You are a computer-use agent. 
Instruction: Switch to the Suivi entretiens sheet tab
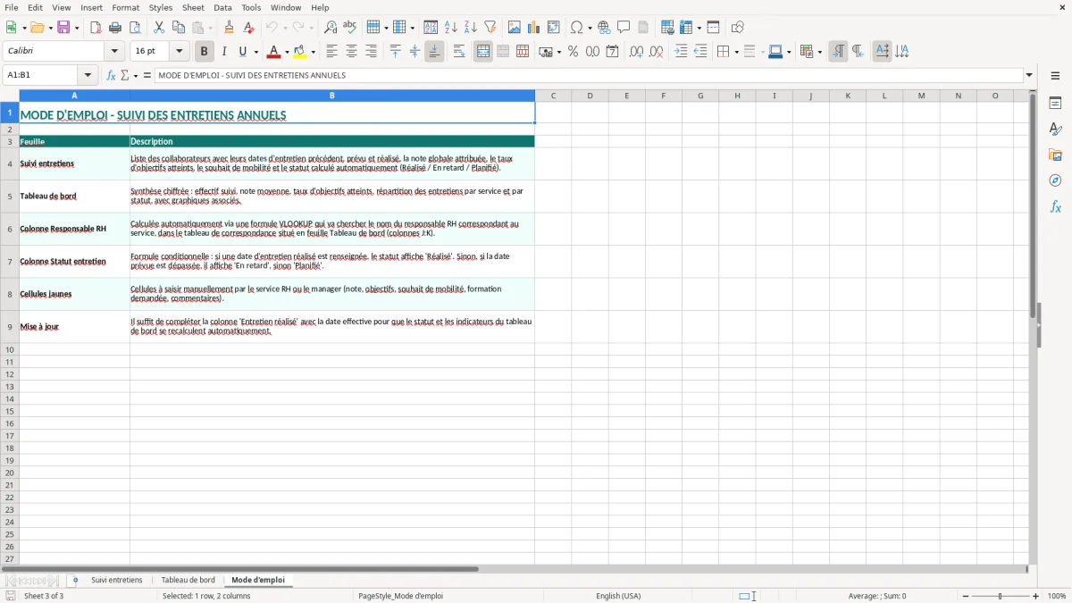(x=117, y=581)
